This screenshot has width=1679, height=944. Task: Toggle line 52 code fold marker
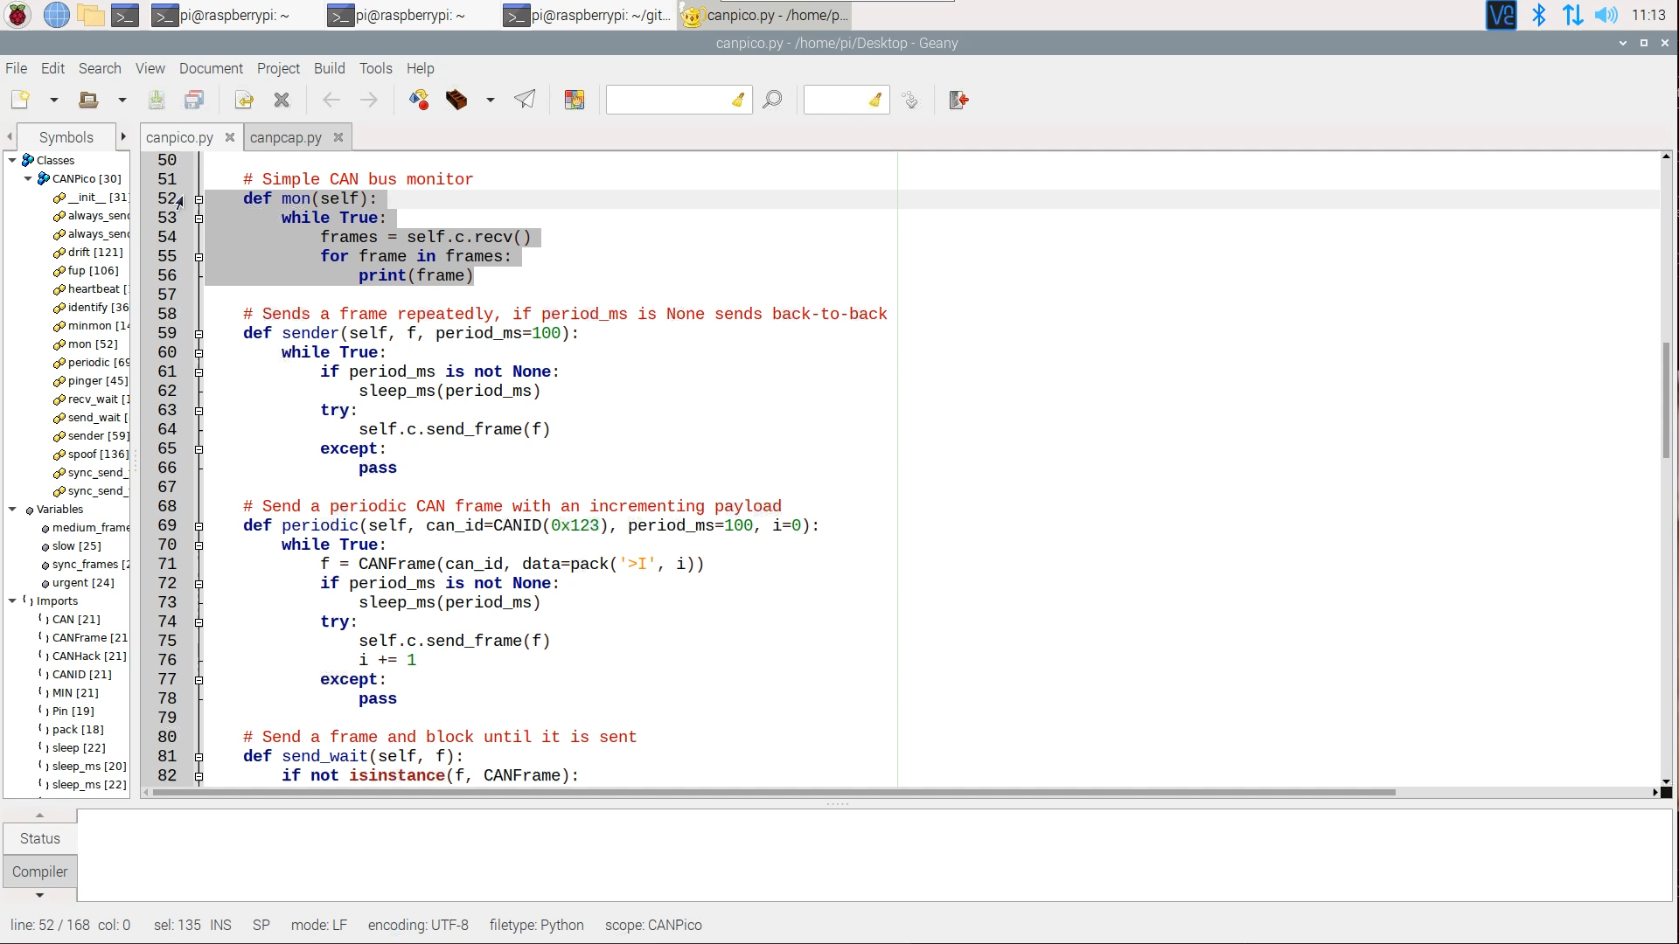(x=199, y=198)
